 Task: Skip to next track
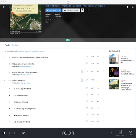tap(15, 133)
